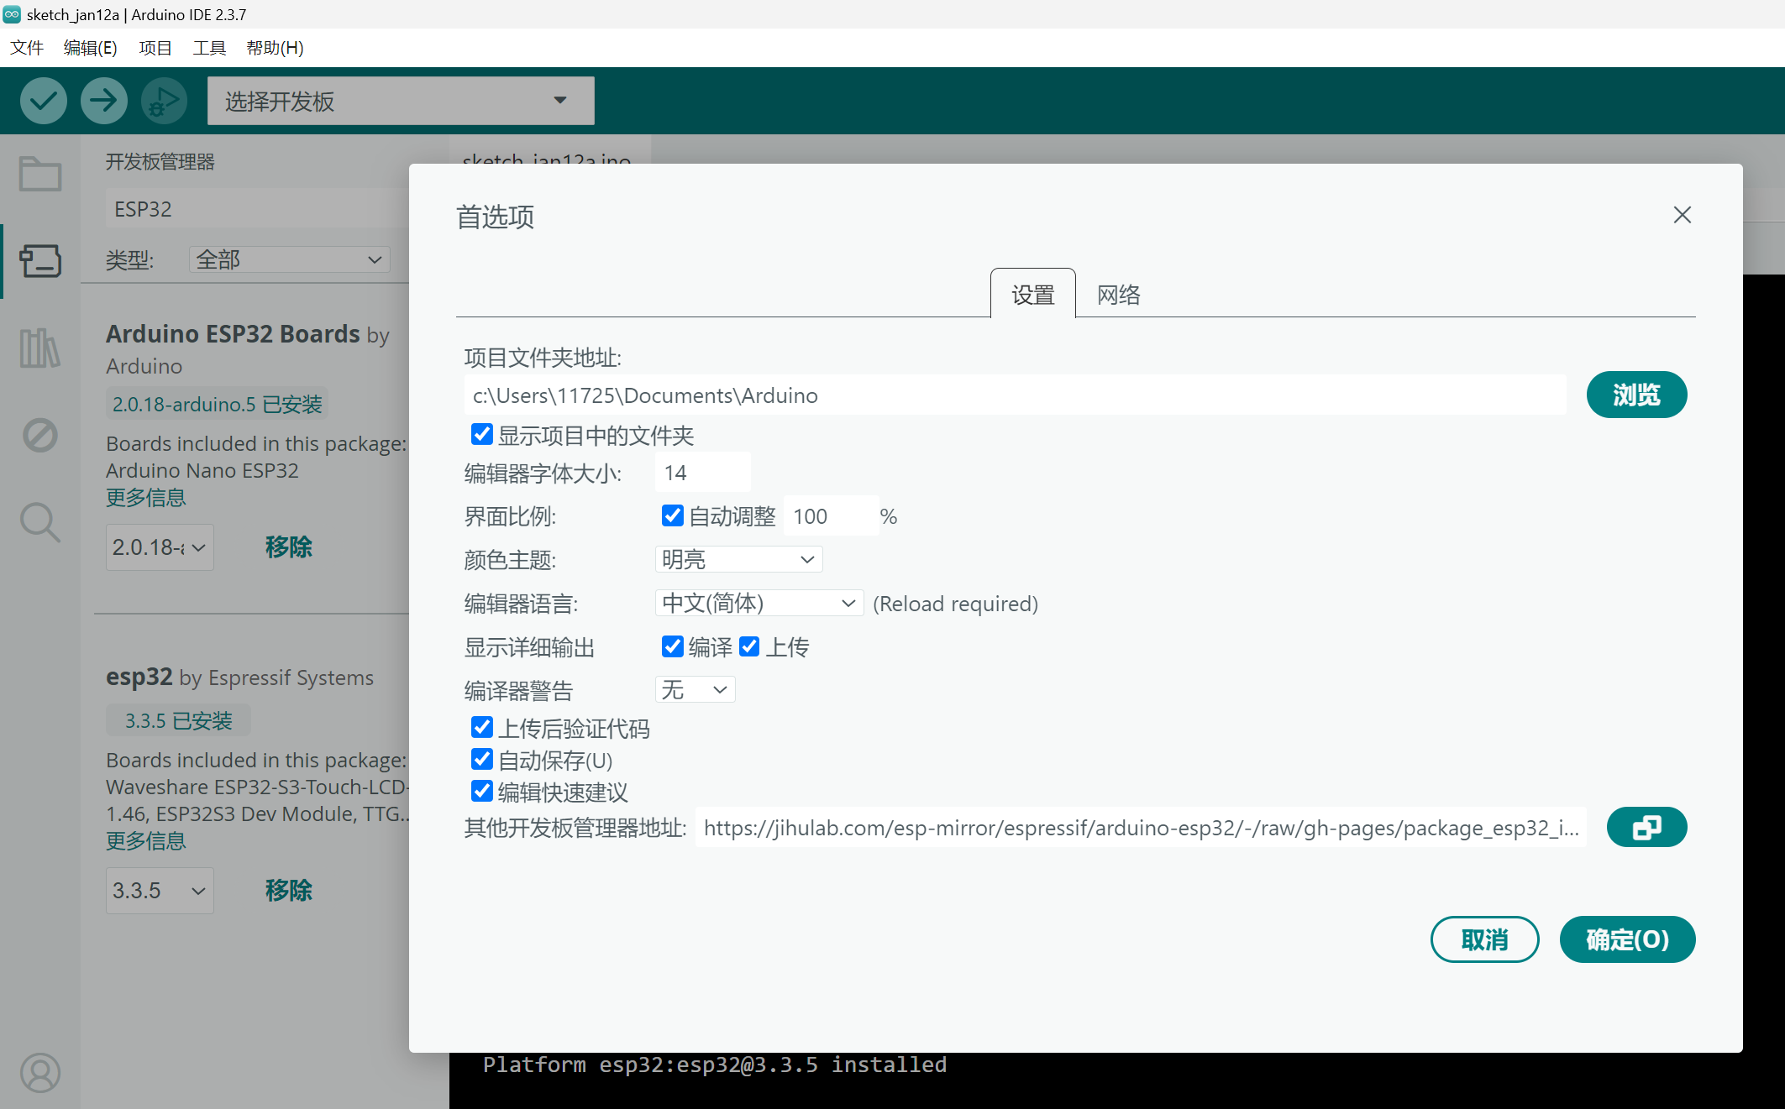Open the 项目 menu
The height and width of the screenshot is (1109, 1785).
pyautogui.click(x=155, y=48)
